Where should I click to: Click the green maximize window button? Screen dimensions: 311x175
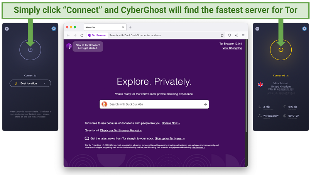coord(75,27)
